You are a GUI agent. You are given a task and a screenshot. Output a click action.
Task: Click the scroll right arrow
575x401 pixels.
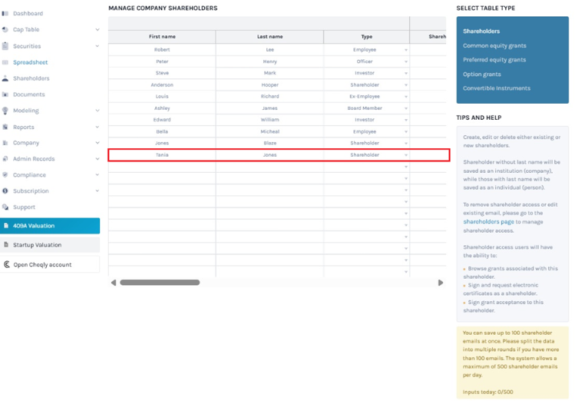pos(441,283)
